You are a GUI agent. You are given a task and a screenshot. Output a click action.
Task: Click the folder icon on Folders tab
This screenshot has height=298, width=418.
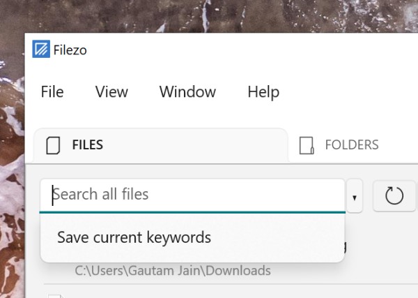click(x=306, y=145)
